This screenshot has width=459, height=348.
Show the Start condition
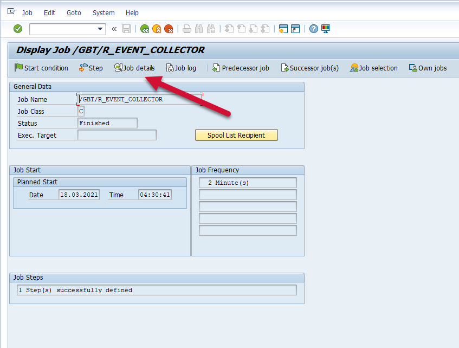[41, 68]
